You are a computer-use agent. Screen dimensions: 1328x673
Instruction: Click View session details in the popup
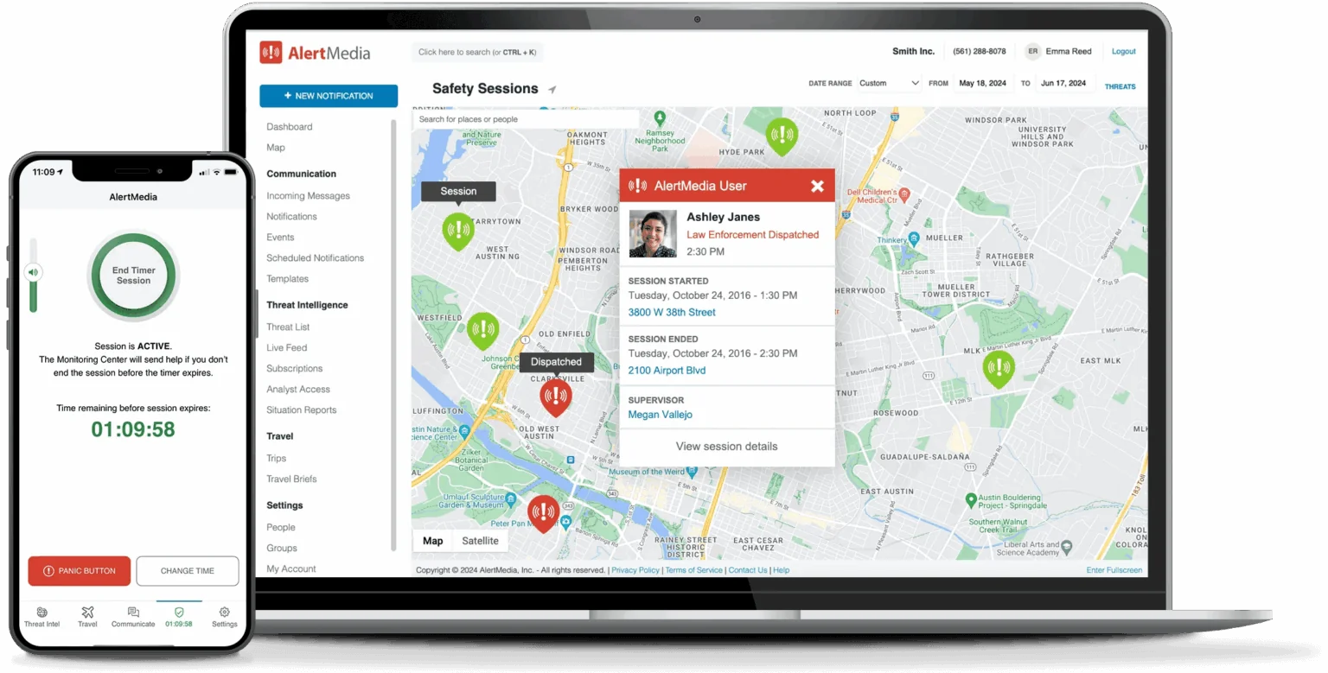point(727,447)
